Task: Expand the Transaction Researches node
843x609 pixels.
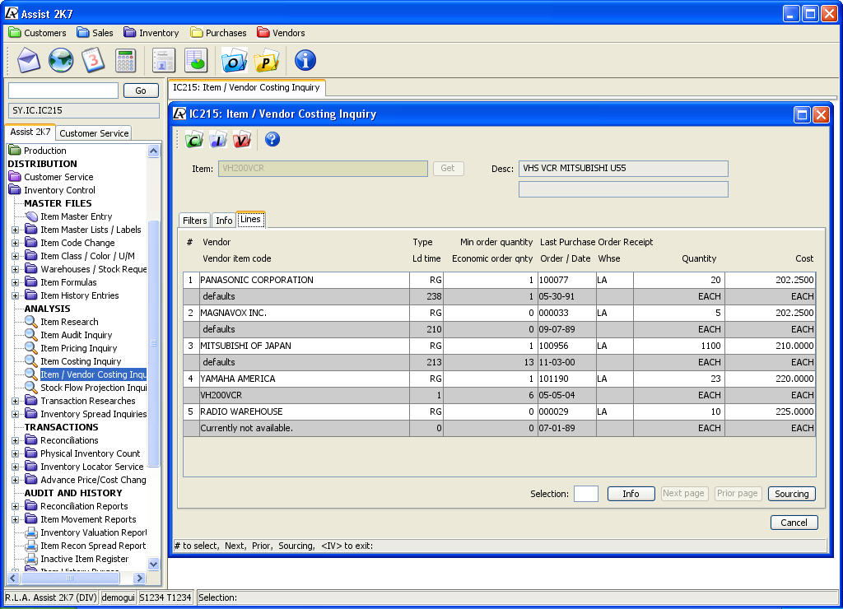Action: pos(15,401)
